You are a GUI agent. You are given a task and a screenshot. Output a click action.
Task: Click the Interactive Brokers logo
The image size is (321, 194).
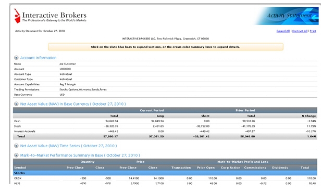[x=50, y=16]
